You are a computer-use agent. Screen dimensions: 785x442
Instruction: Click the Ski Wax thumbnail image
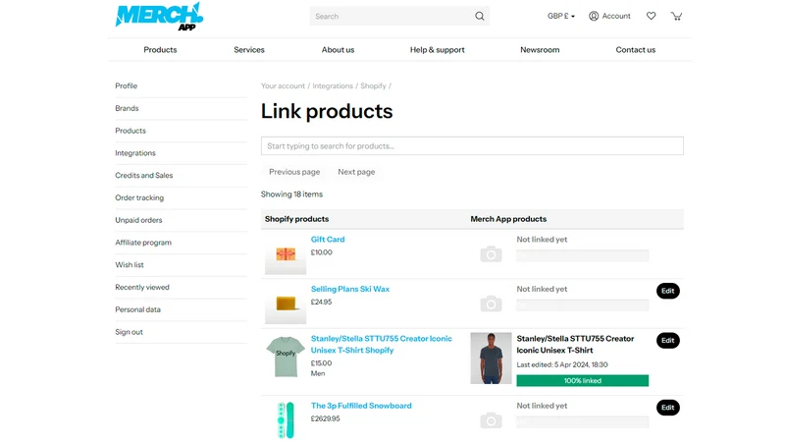286,304
